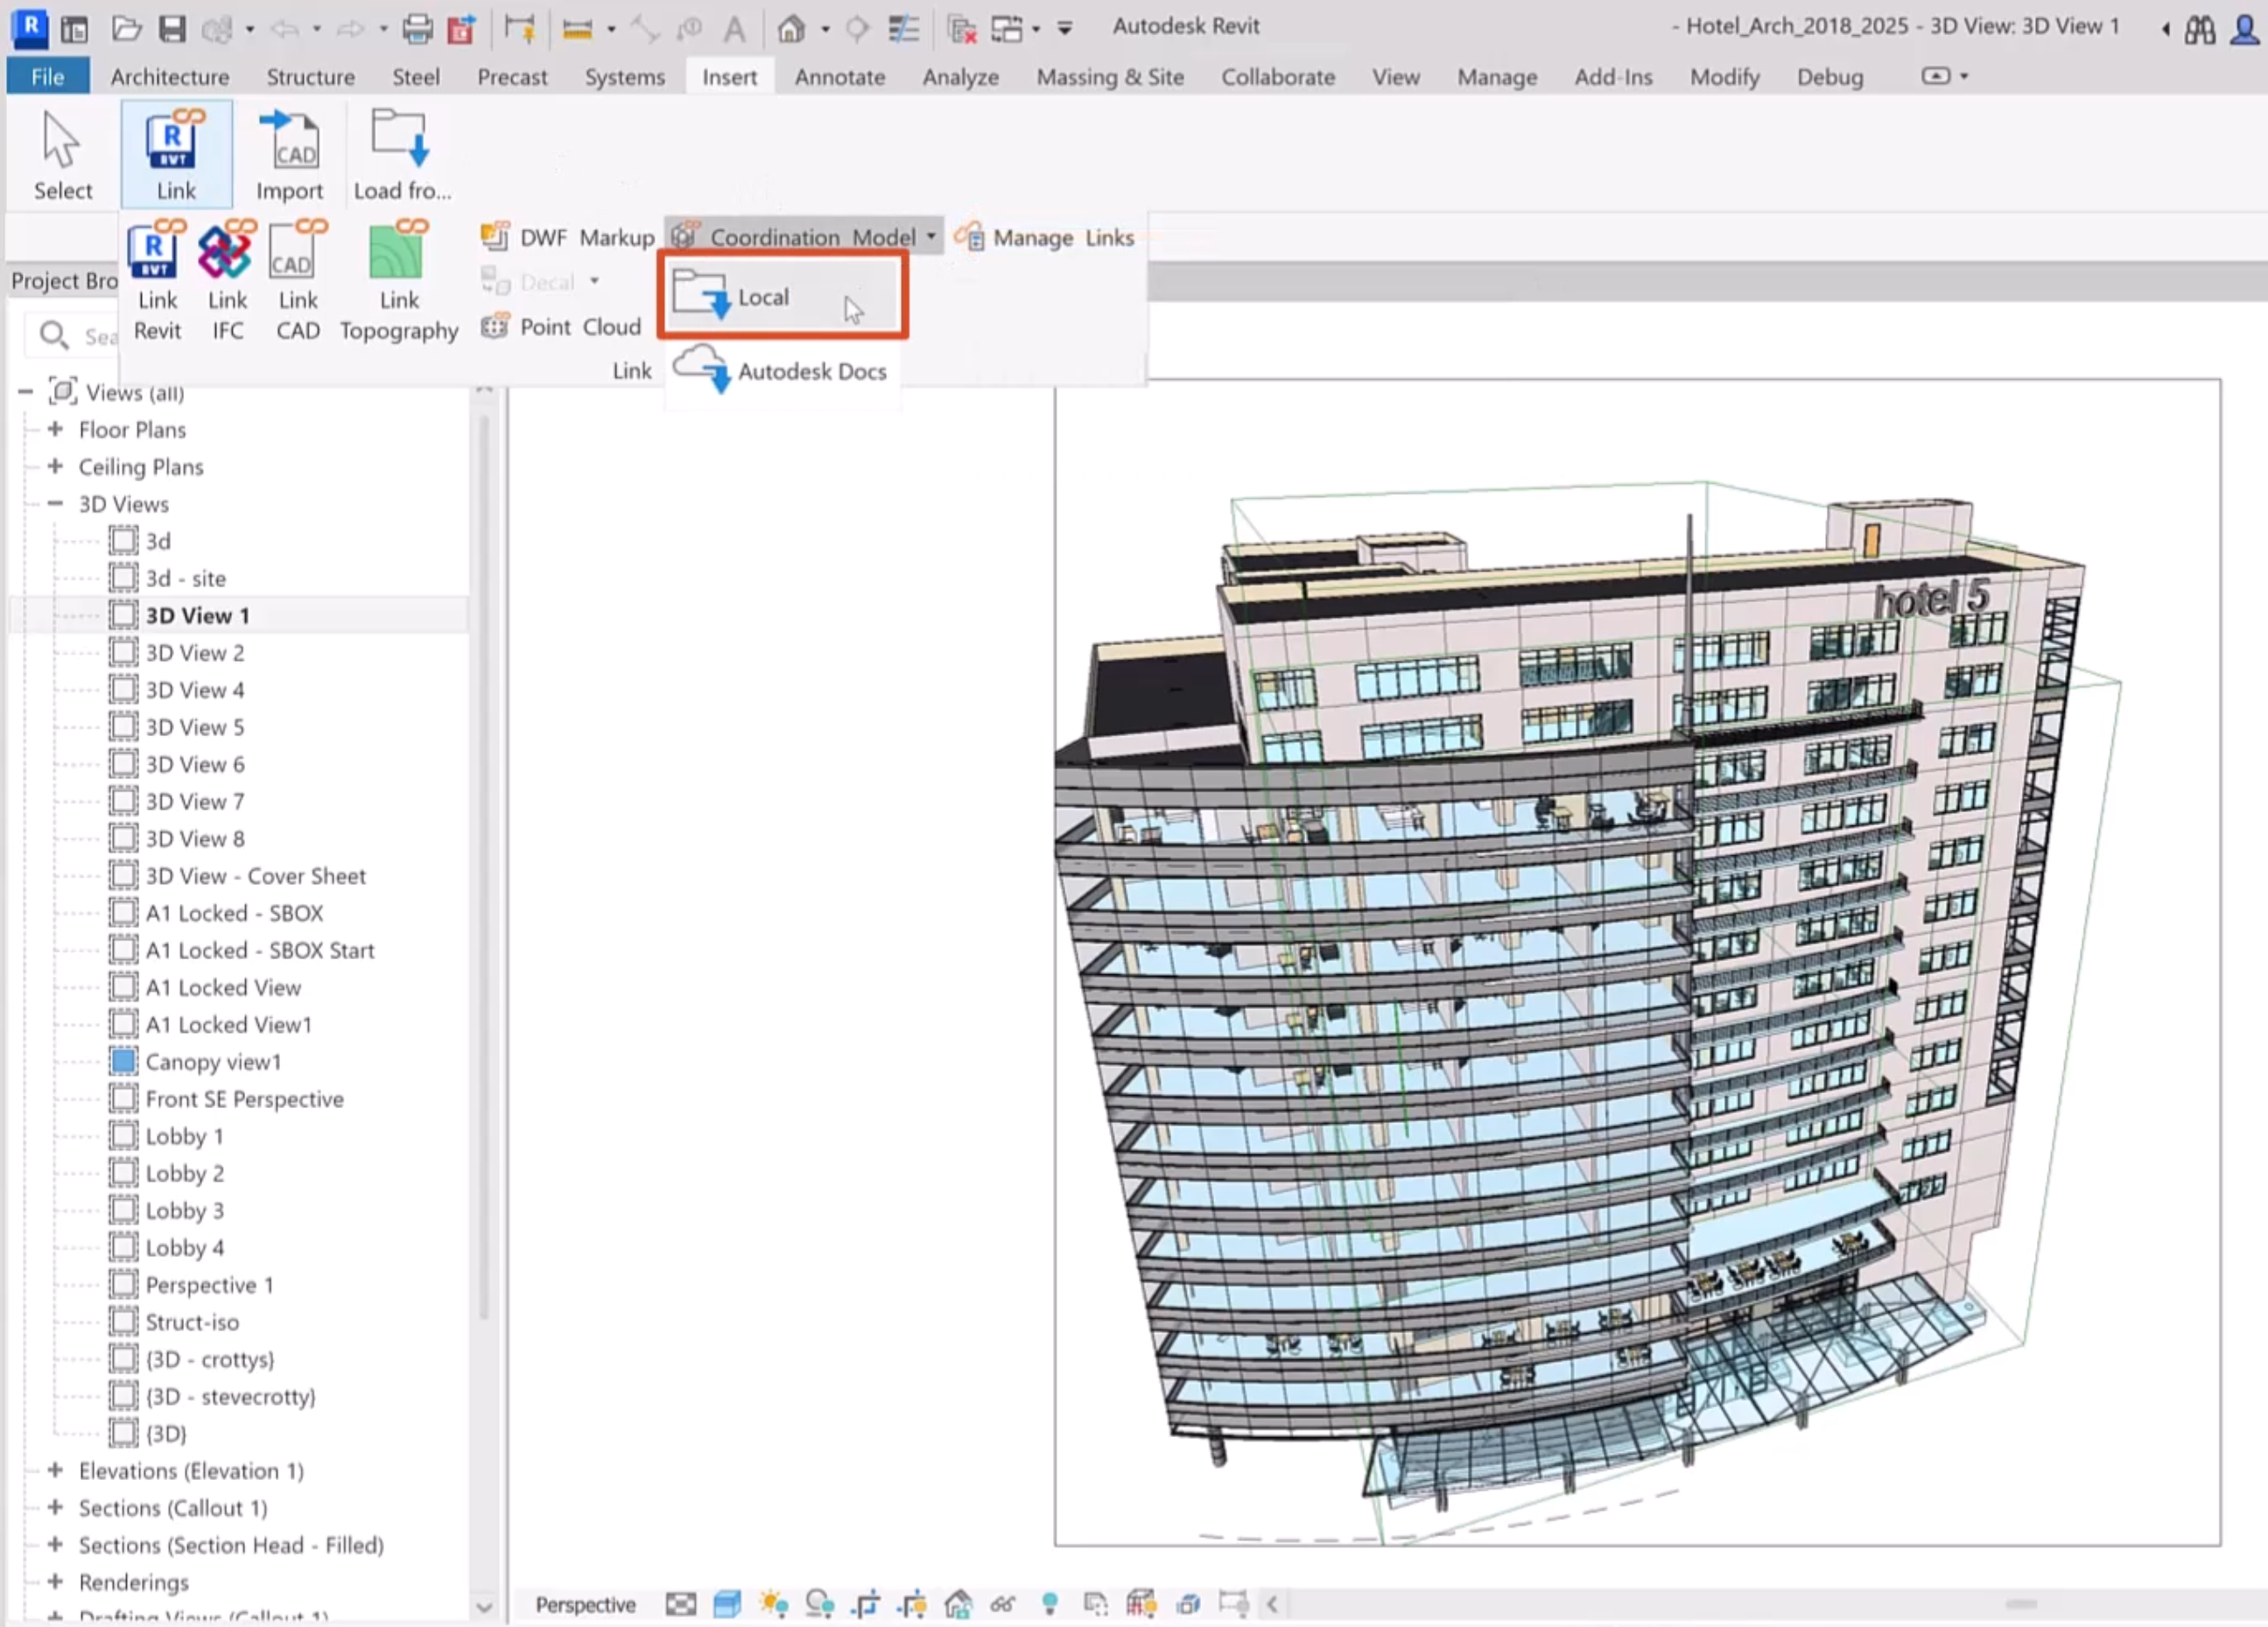Open the Customize Quick Access Toolbar dropdown
The height and width of the screenshot is (1627, 2268).
[x=1065, y=28]
